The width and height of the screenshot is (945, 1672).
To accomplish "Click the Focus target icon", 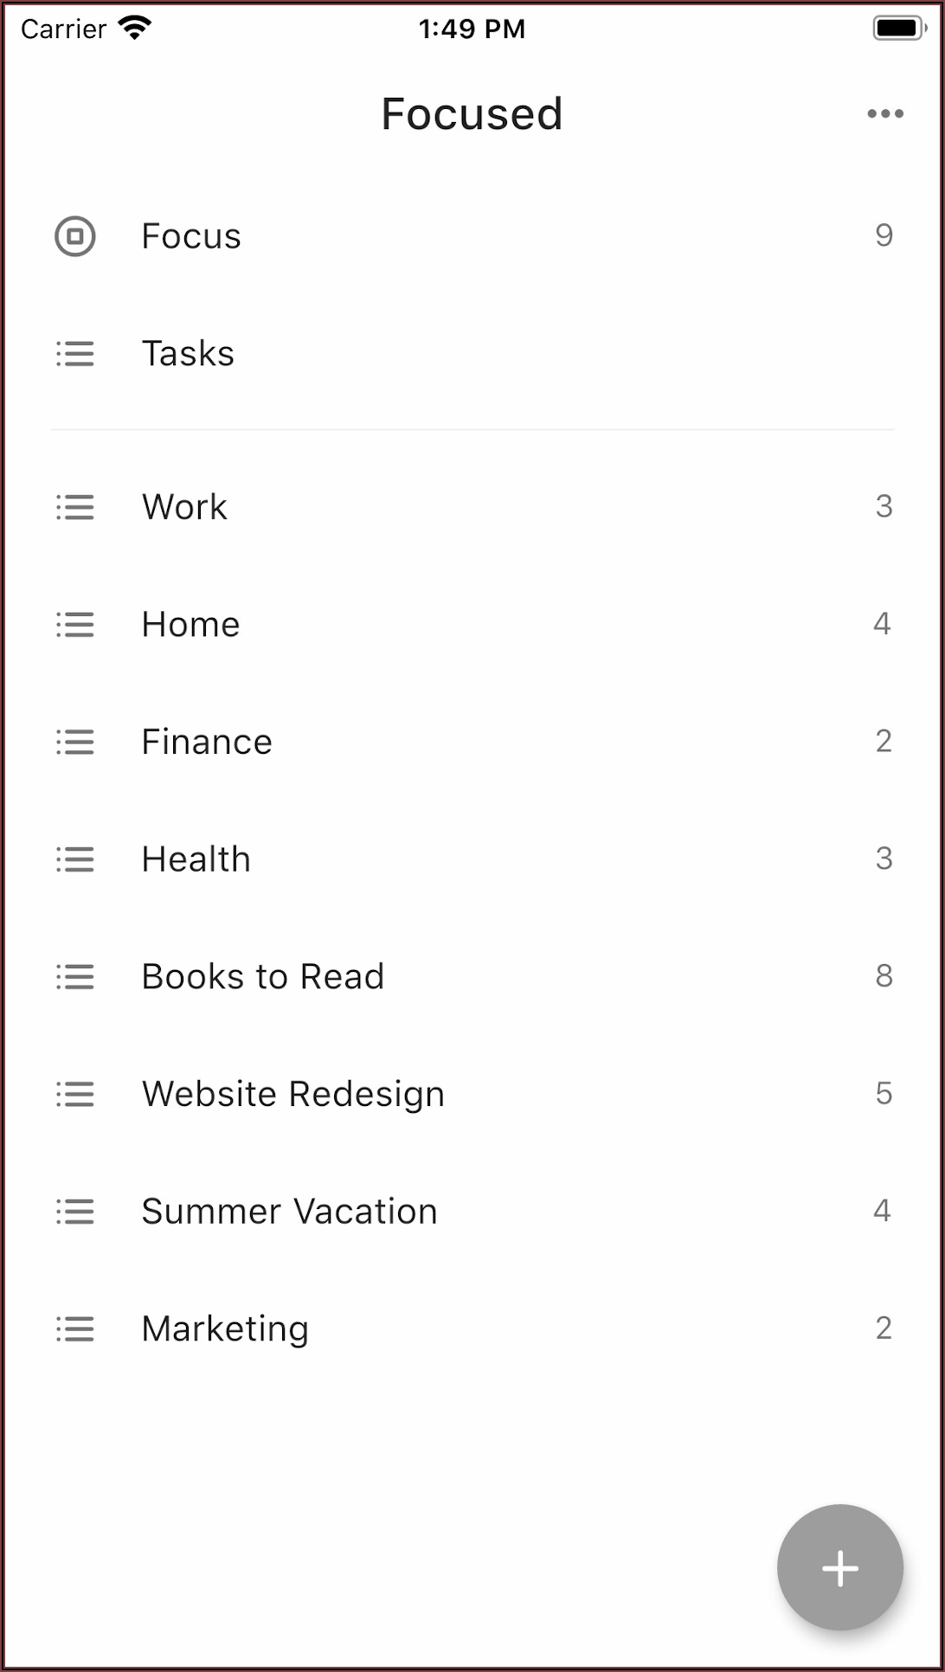I will click(x=75, y=236).
